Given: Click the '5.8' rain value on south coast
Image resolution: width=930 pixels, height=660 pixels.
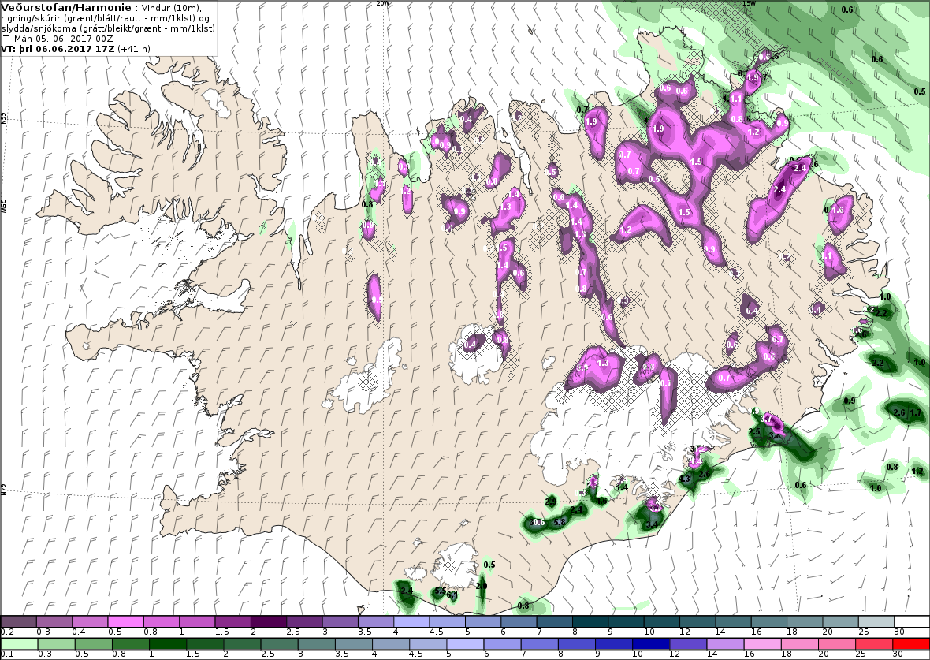Looking at the screenshot, I should click(560, 522).
